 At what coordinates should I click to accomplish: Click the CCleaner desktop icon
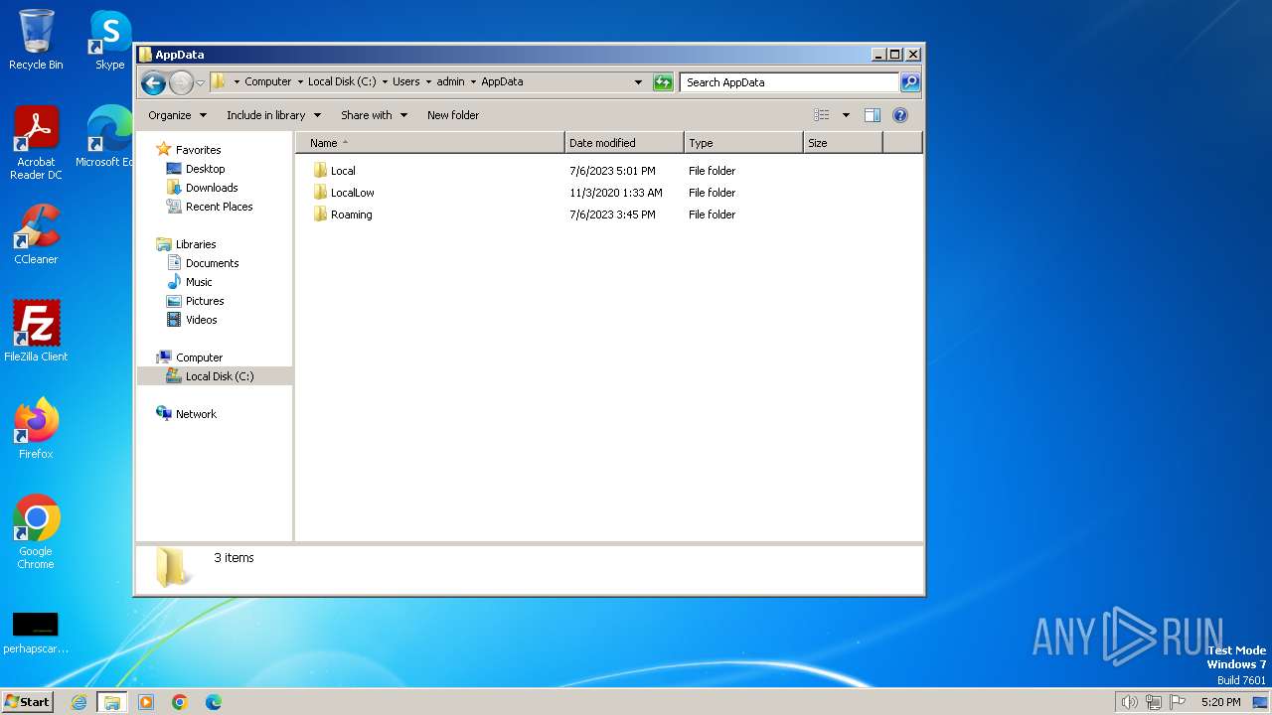coord(36,234)
